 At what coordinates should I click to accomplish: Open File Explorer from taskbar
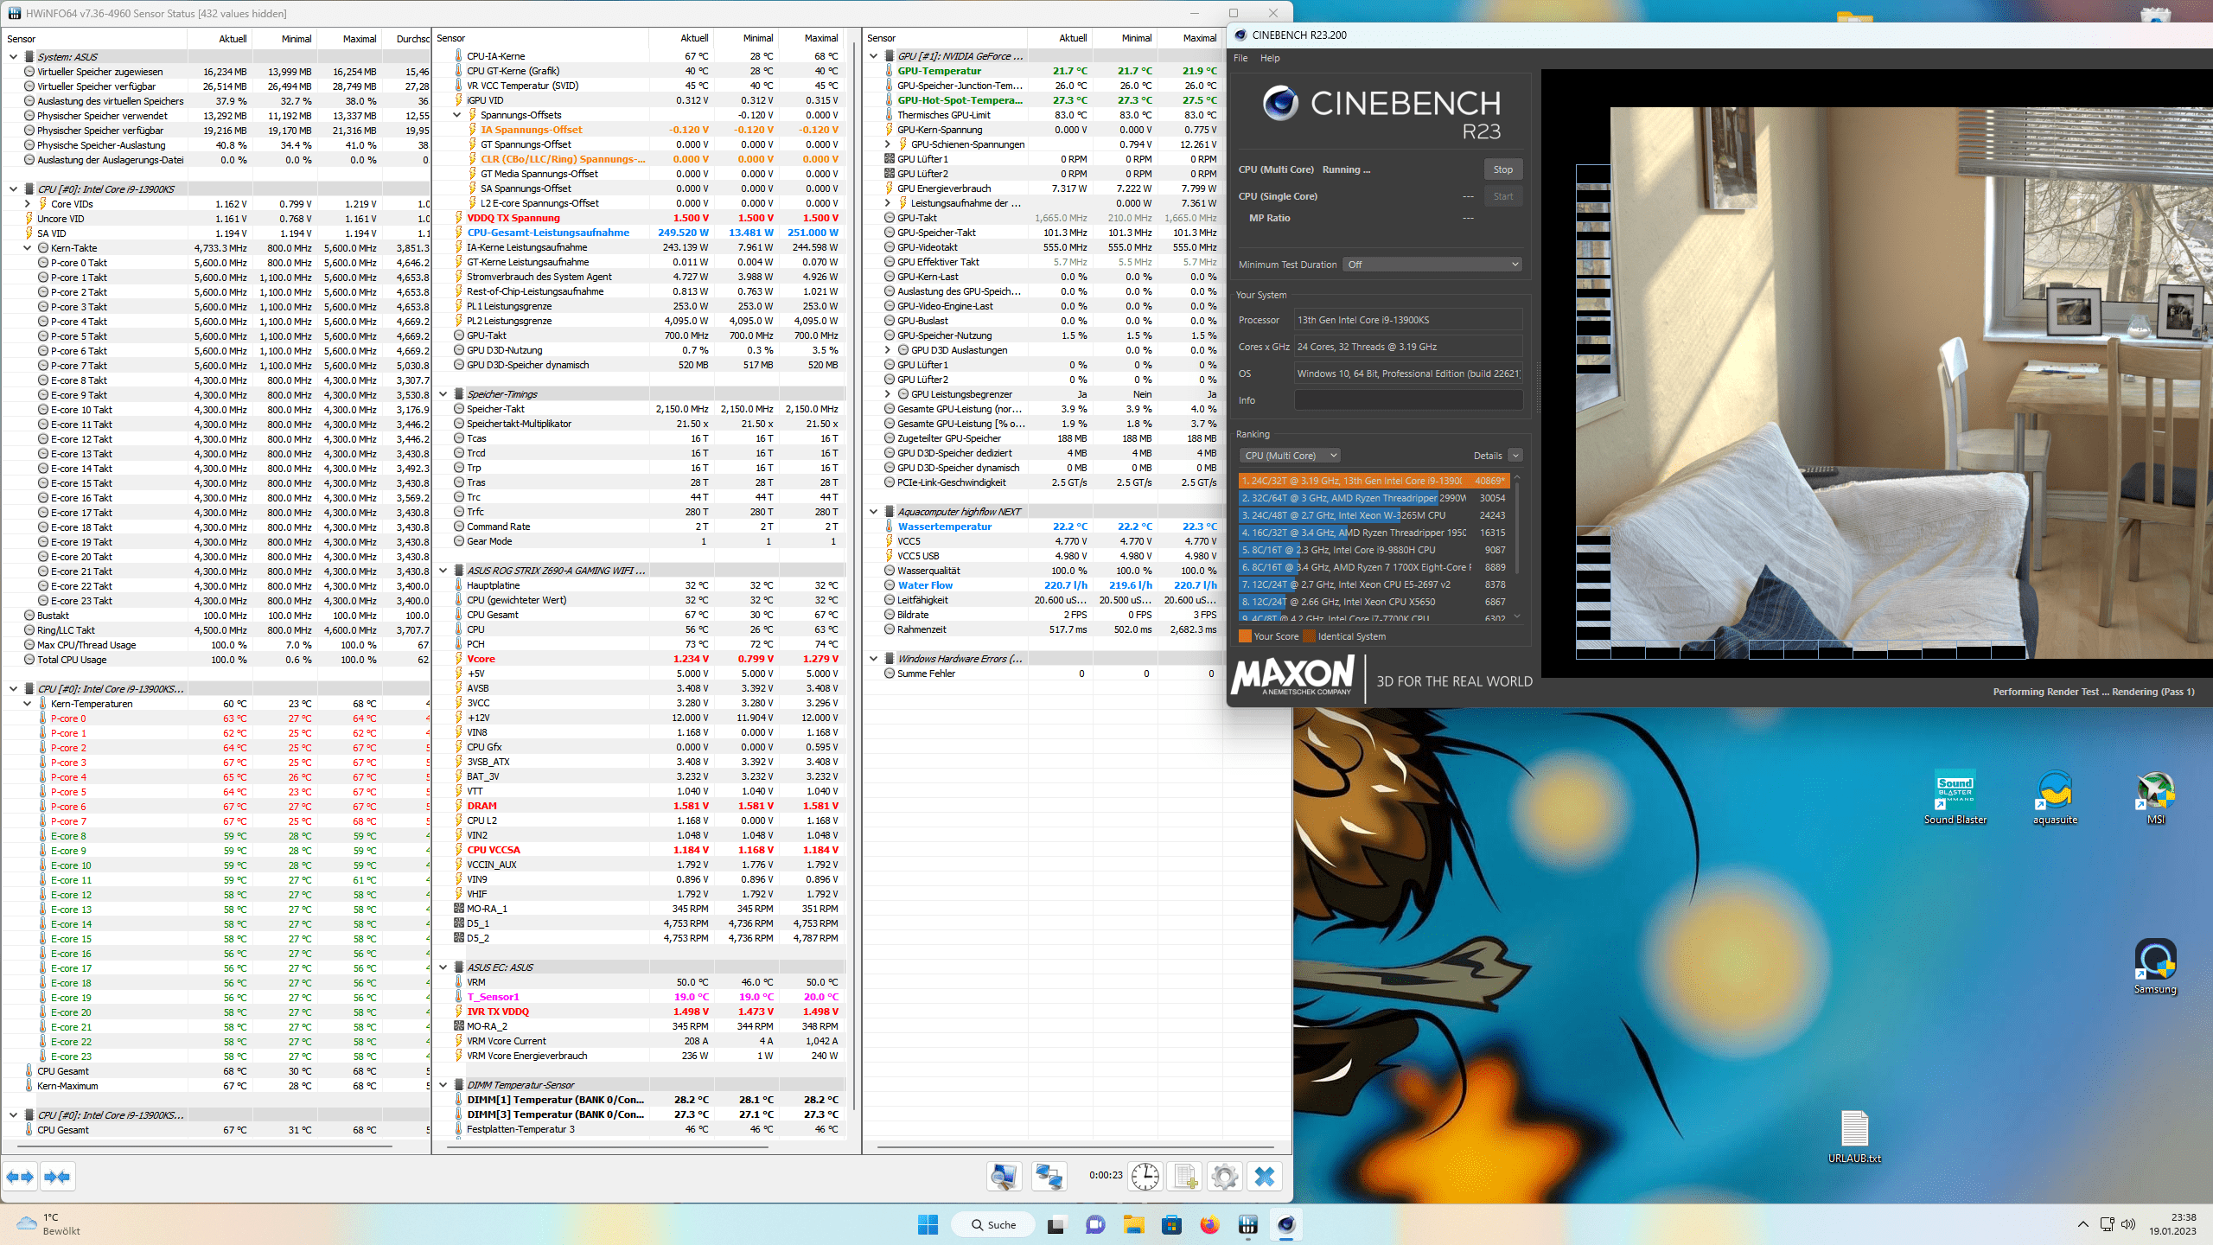pyautogui.click(x=1133, y=1224)
